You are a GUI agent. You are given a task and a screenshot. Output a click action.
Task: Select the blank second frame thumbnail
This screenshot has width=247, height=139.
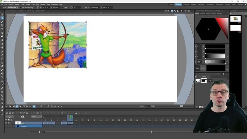[235, 28]
